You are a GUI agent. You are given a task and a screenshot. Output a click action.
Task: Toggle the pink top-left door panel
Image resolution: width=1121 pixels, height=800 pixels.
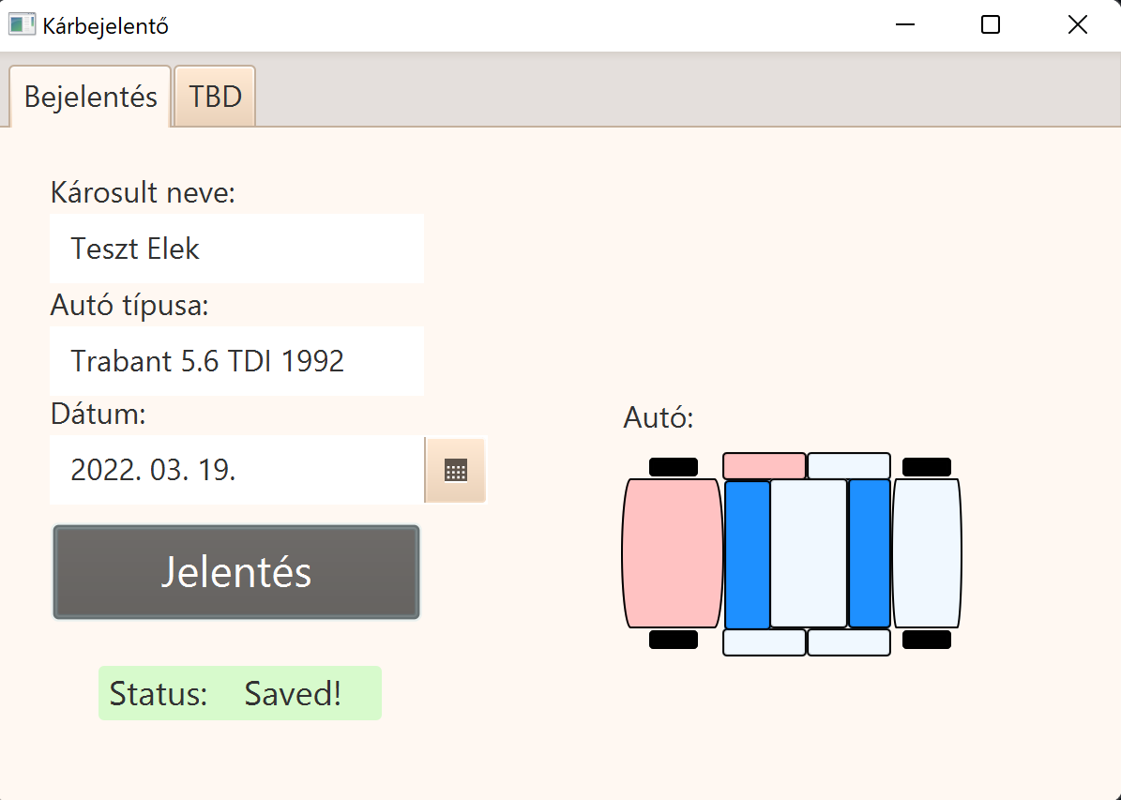tap(765, 465)
